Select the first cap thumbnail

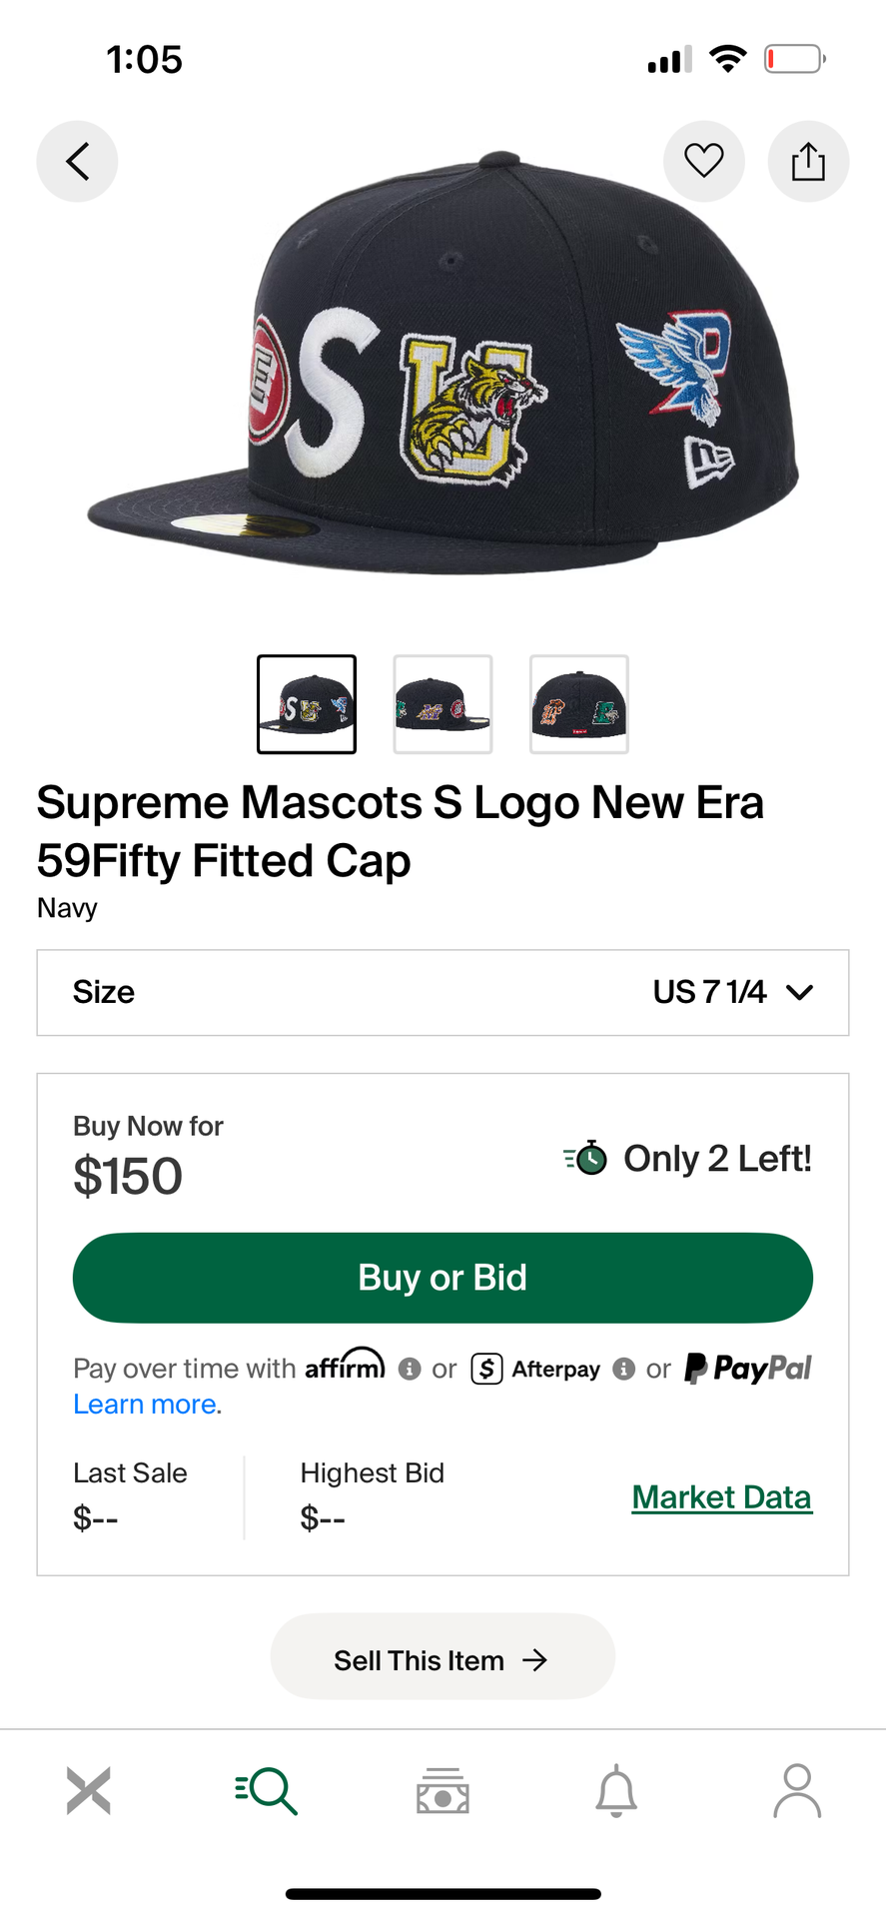(x=307, y=704)
